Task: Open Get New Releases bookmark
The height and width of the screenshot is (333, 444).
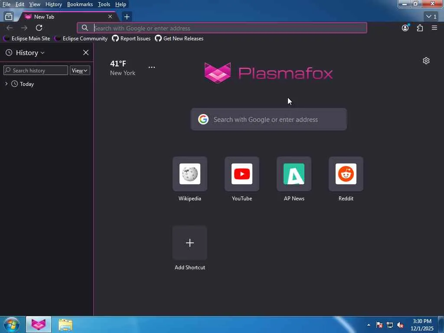Action: 179,39
